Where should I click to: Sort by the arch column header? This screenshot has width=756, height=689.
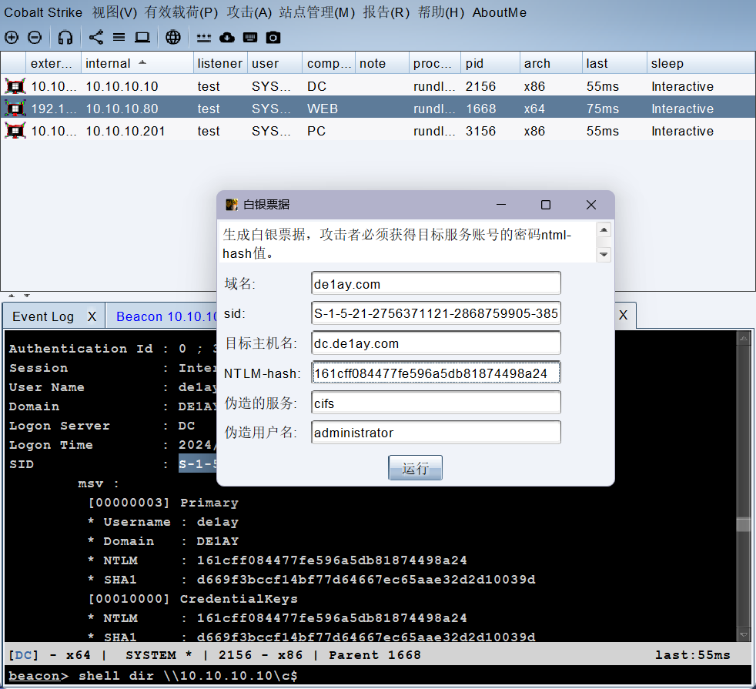coord(551,62)
